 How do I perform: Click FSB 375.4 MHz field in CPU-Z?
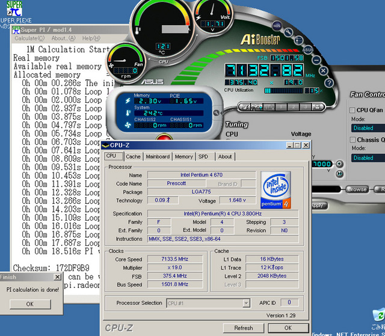(x=175, y=276)
